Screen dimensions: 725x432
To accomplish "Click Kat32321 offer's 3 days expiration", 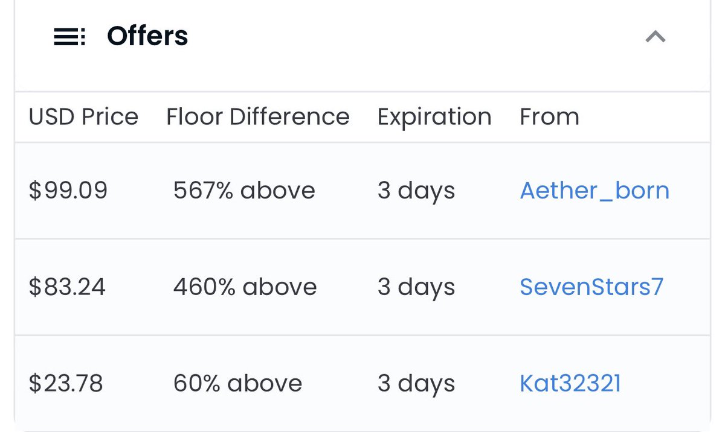I will point(416,383).
